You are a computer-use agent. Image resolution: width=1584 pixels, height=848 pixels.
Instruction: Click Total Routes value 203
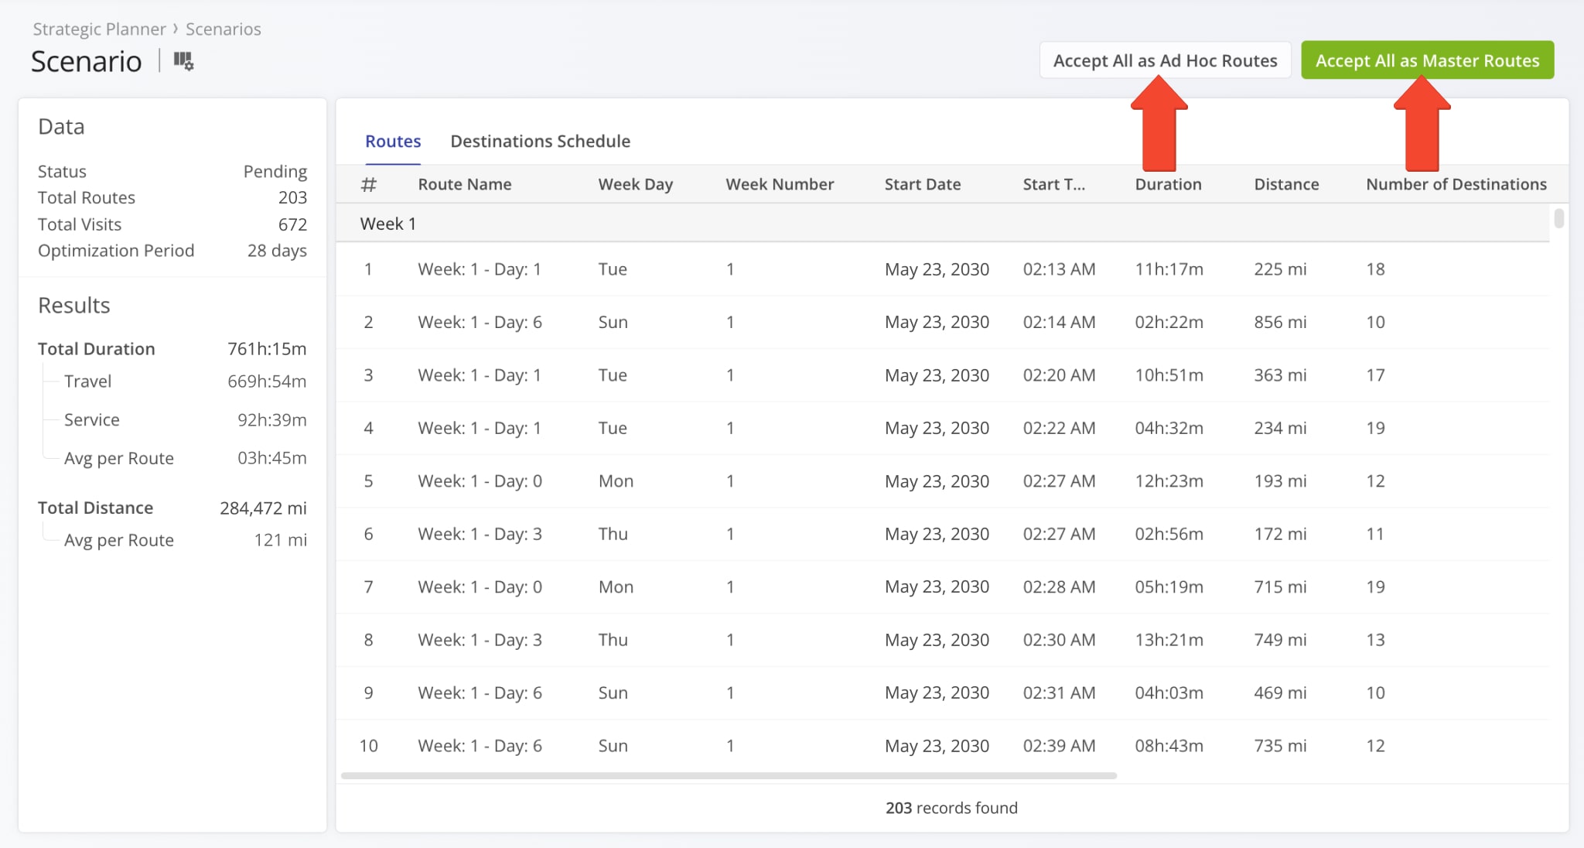pos(292,198)
